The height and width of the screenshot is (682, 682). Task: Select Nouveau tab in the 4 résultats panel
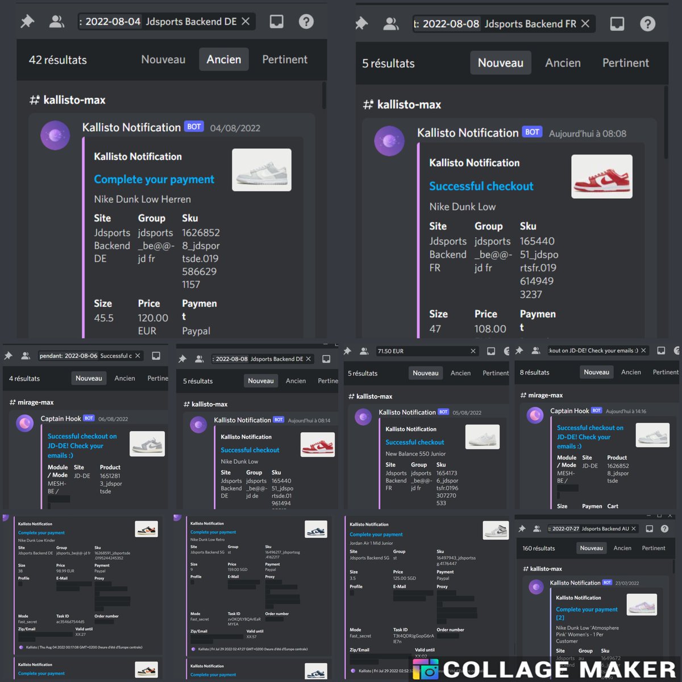point(89,378)
